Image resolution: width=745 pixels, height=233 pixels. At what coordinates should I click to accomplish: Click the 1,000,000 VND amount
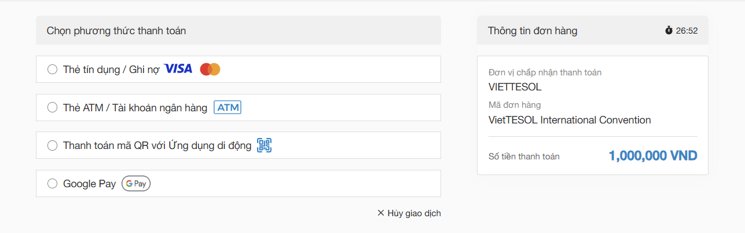click(653, 155)
